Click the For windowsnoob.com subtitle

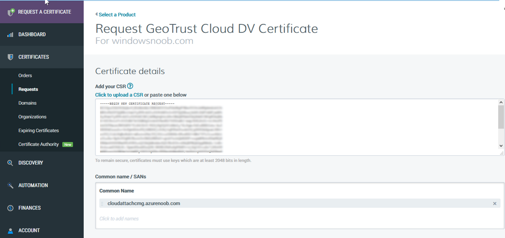click(x=144, y=41)
